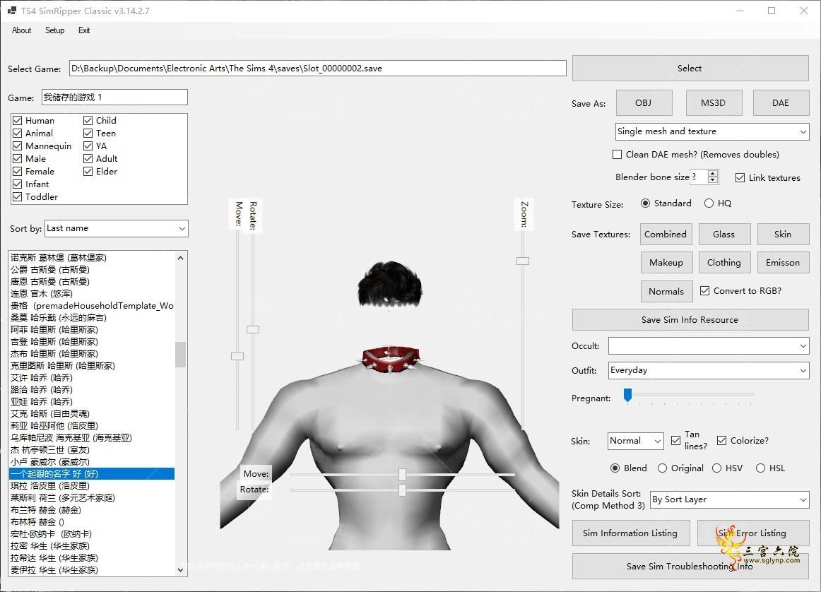Save the Clothing texture
This screenshot has width=821, height=592.
tap(724, 262)
